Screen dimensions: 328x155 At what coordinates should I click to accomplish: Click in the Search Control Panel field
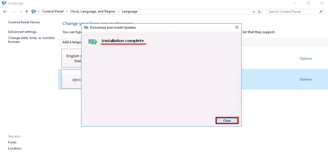pos(292,12)
